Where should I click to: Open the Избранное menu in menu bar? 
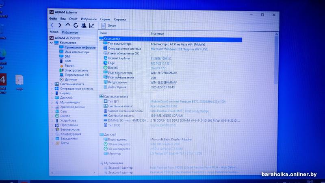coord(89,19)
